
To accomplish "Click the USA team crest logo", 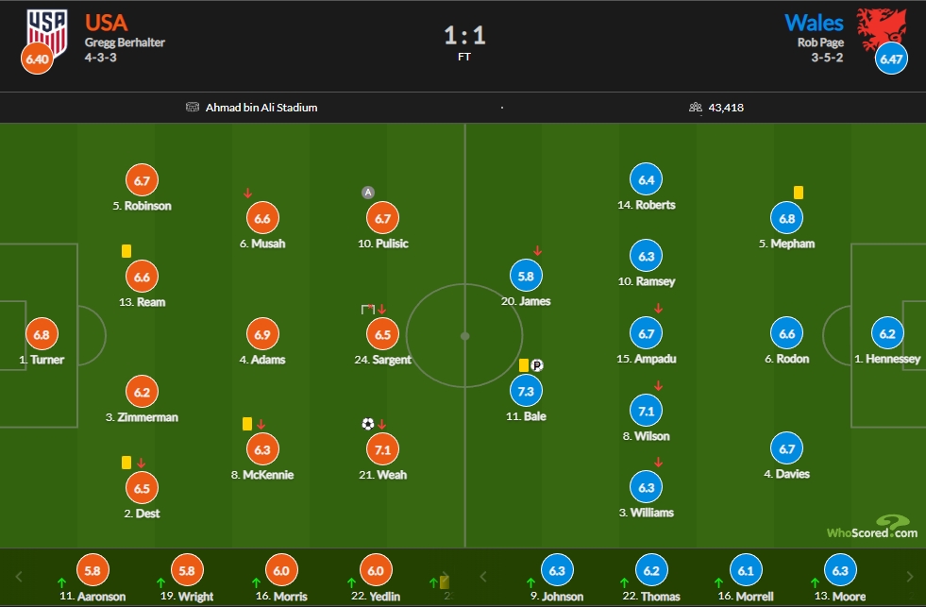I will click(47, 32).
